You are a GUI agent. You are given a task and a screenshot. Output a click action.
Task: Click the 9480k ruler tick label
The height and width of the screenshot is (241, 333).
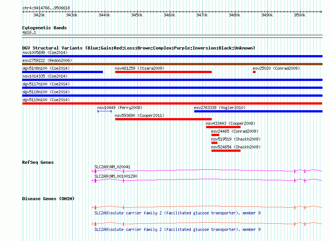coord(235,15)
